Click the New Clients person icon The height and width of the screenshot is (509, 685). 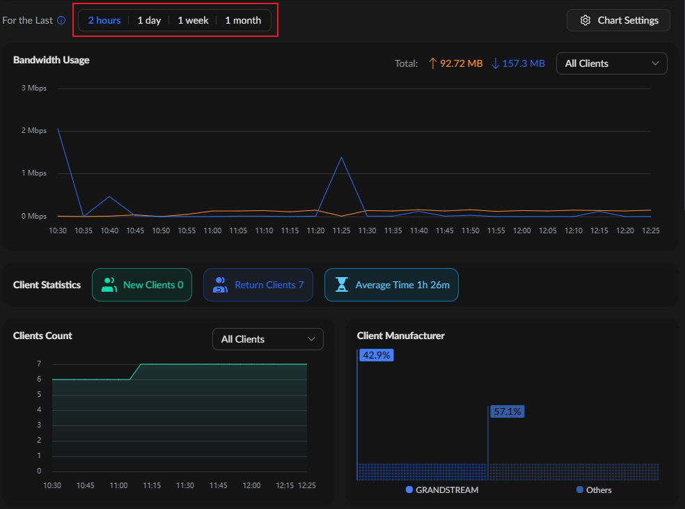109,285
